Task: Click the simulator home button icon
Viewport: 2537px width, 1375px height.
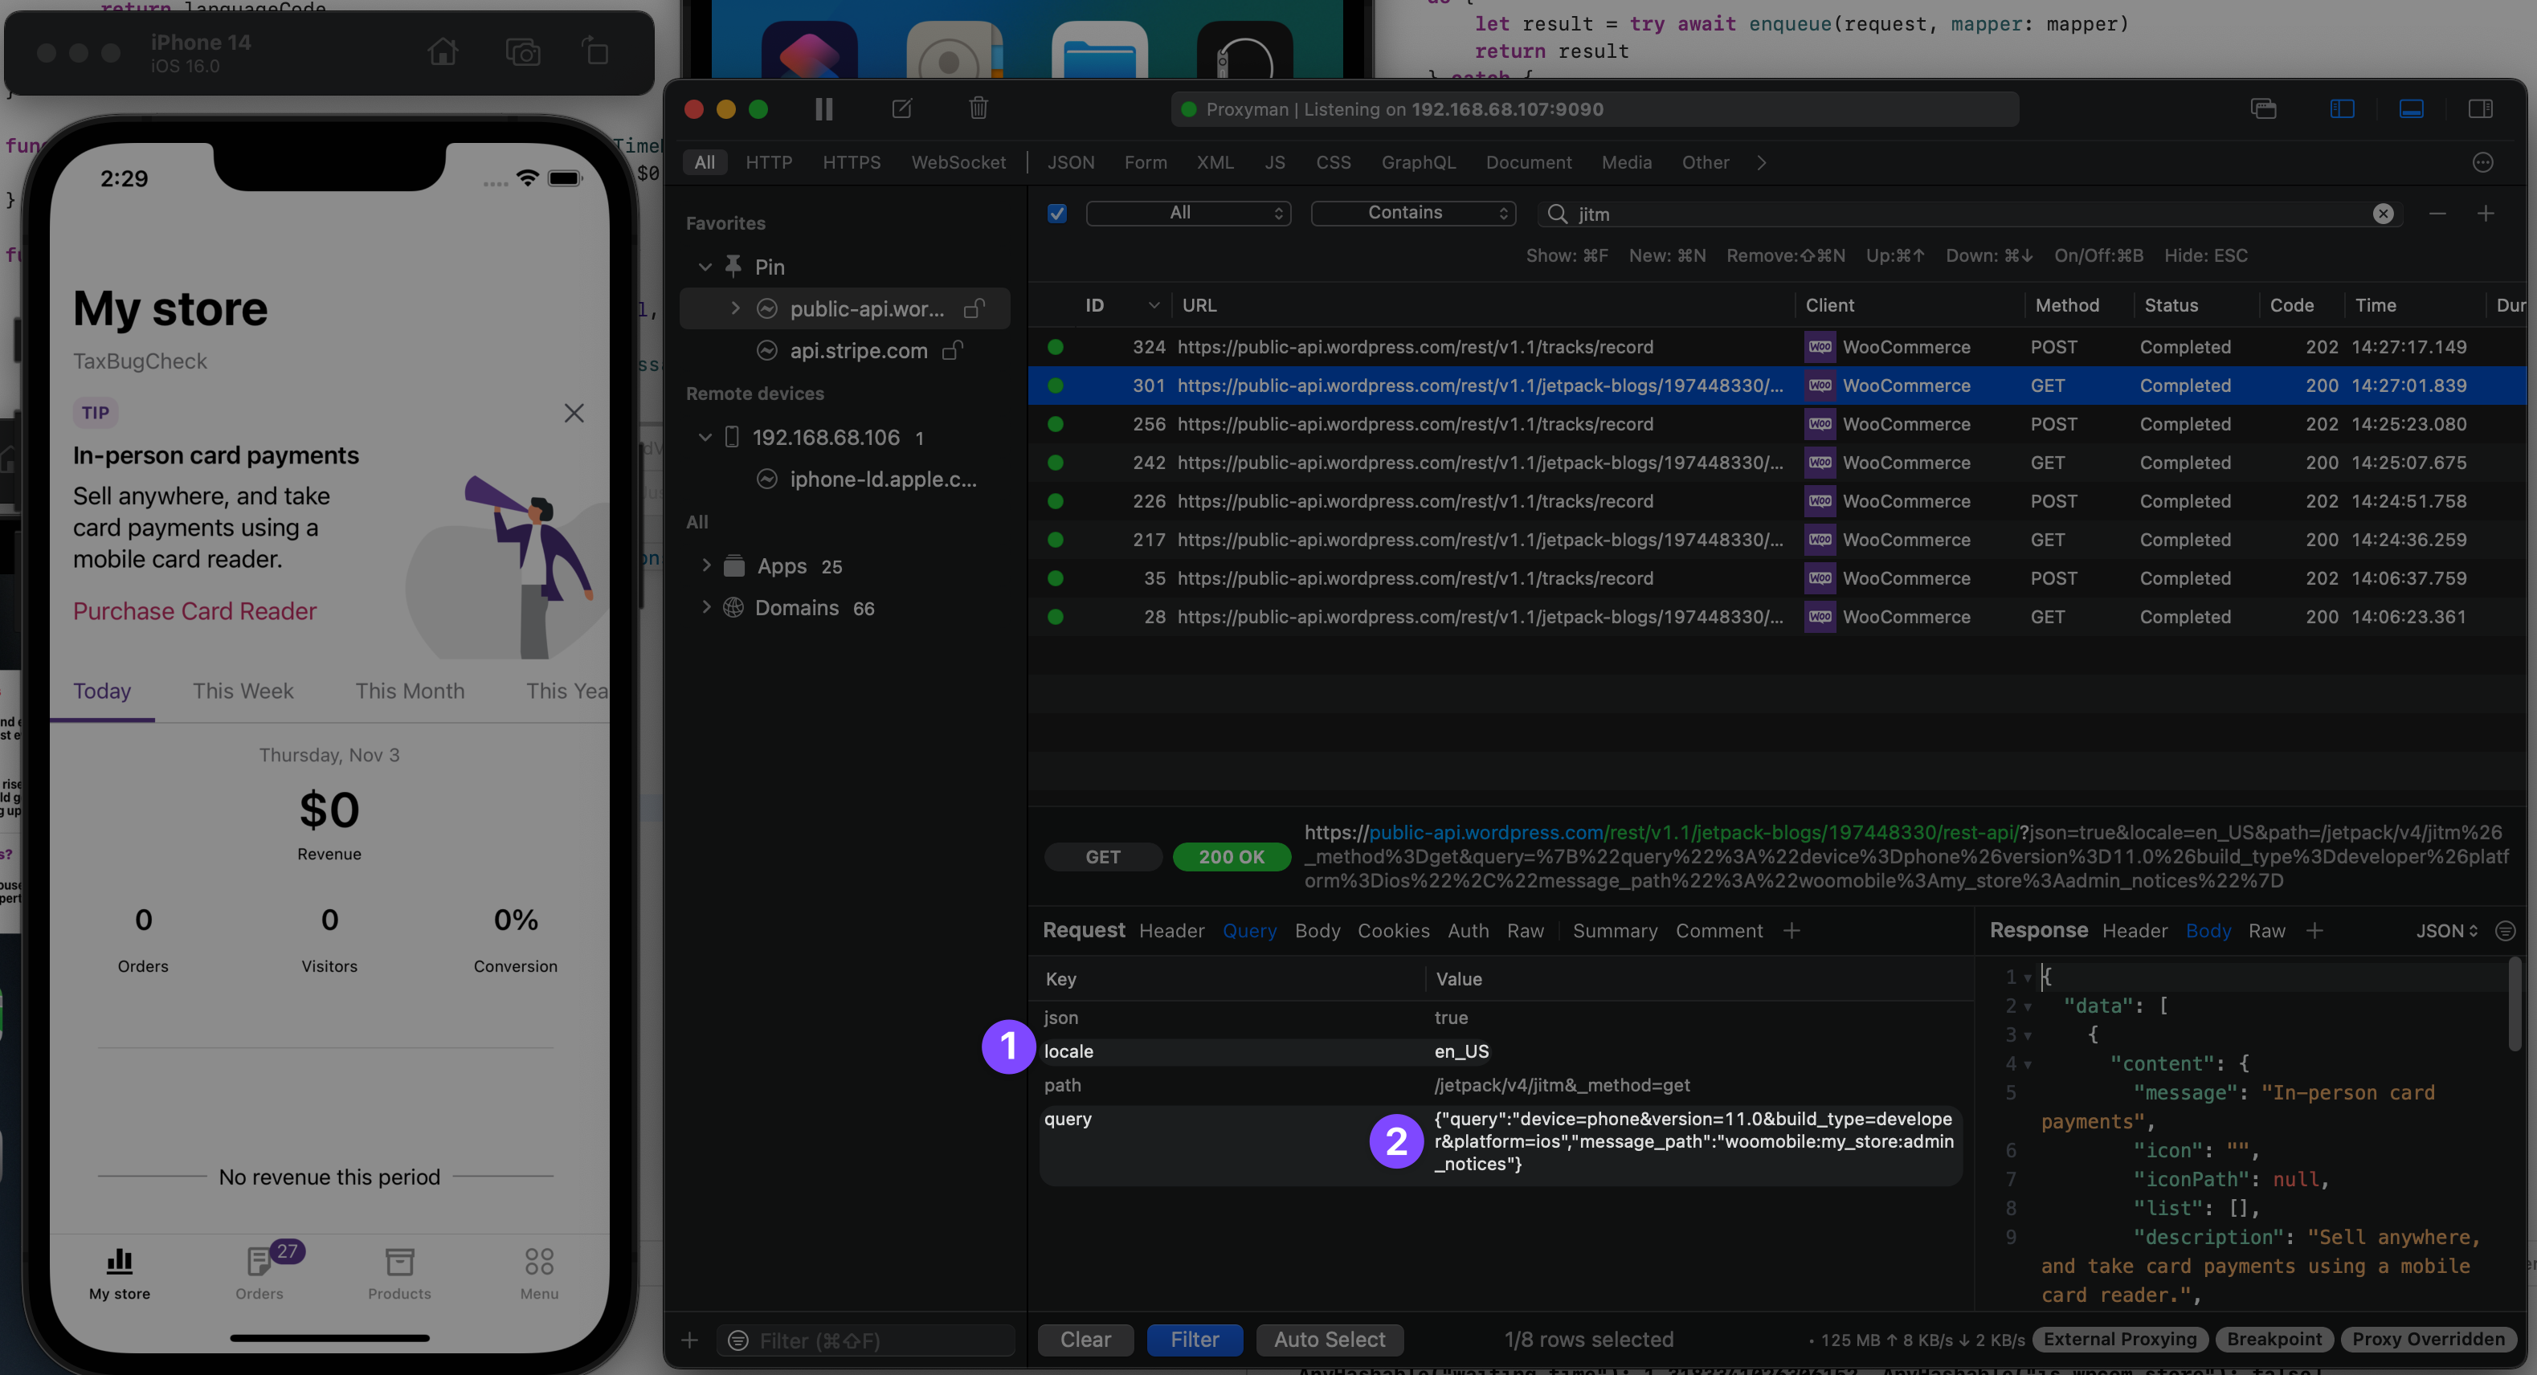Action: (x=443, y=51)
